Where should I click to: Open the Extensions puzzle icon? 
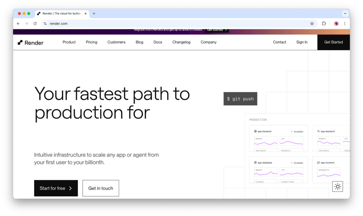click(x=324, y=24)
